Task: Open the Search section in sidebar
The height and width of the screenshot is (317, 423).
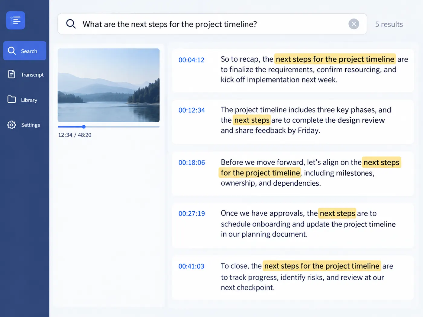Action: 25,51
